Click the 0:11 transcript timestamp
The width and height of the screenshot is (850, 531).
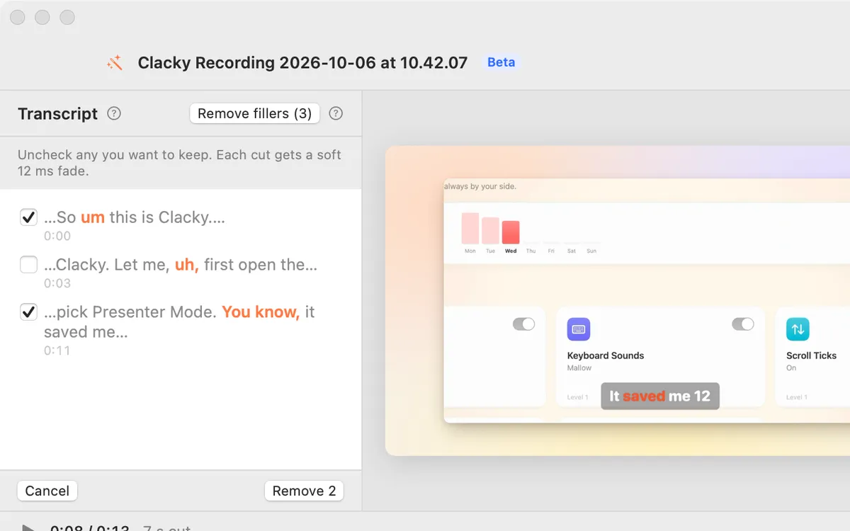57,350
